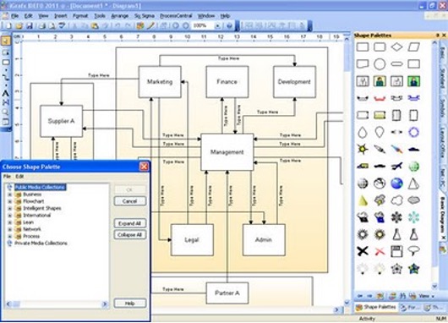Select the text tool in left toolbar
The image size is (448, 323).
5,93
